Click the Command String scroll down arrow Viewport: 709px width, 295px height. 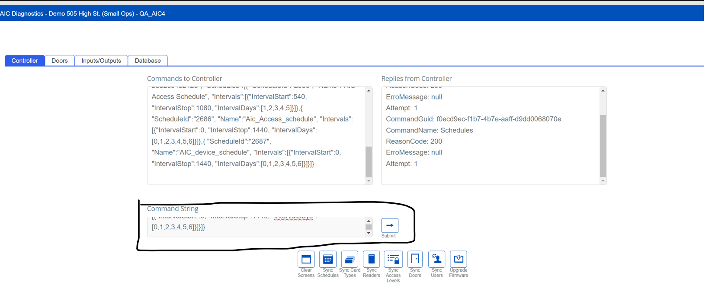click(x=369, y=234)
